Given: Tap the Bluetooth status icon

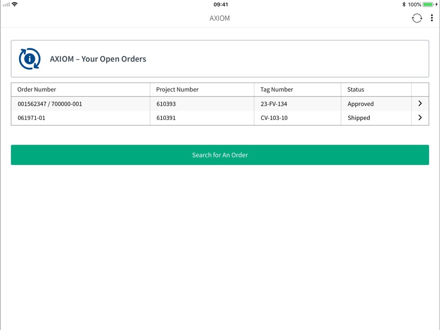Looking at the screenshot, I should tap(403, 4).
